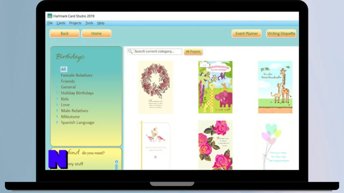
Task: Go to Home screen
Action: pos(96,34)
